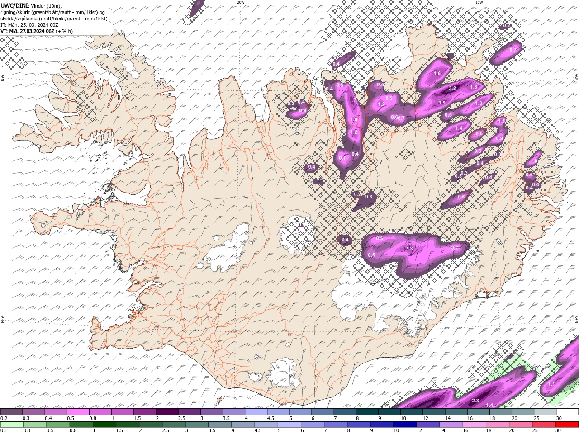Pick deep blue swatch at 10 in lower legend
Viewport: 579px width, 434px height.
(x=405, y=424)
